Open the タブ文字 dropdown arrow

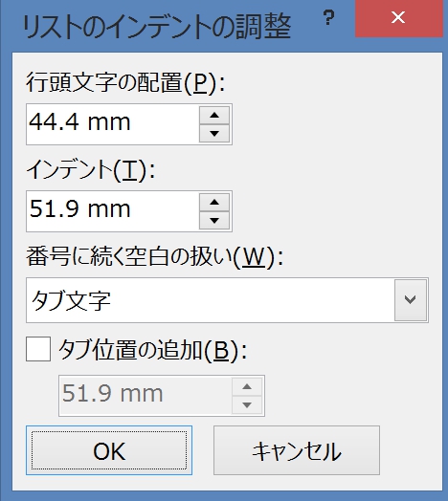click(411, 300)
